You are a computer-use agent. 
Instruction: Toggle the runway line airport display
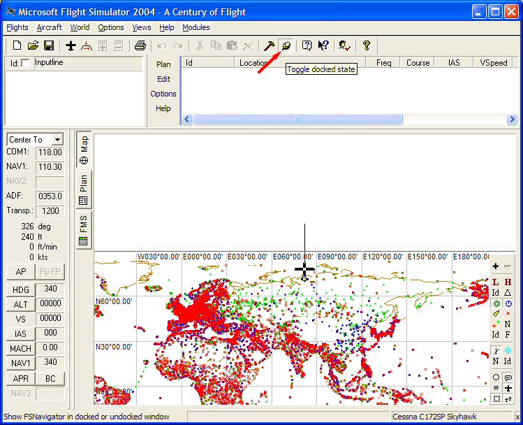(x=496, y=350)
